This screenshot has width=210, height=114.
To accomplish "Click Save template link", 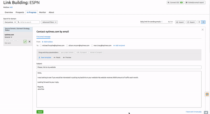I will coord(45,57).
